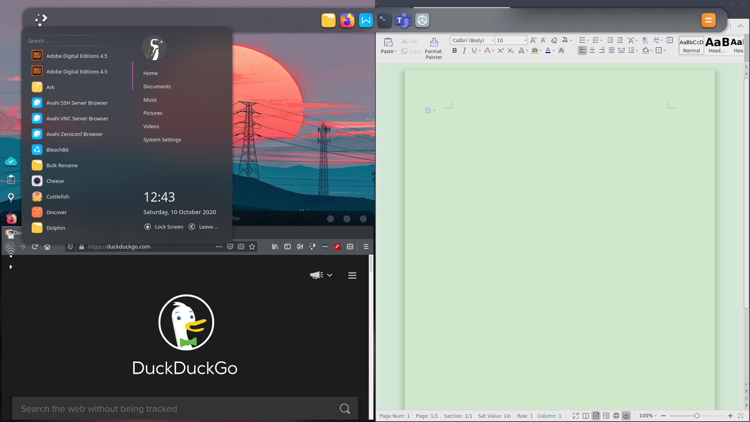
Task: Open the terminal from the top dock
Action: click(x=384, y=20)
